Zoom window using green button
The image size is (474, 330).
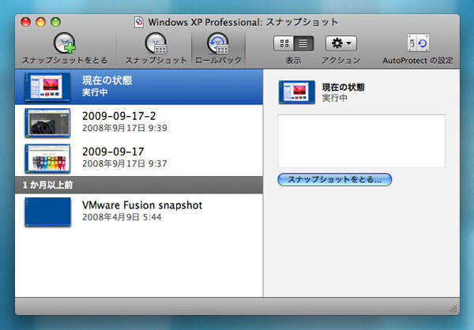point(55,22)
